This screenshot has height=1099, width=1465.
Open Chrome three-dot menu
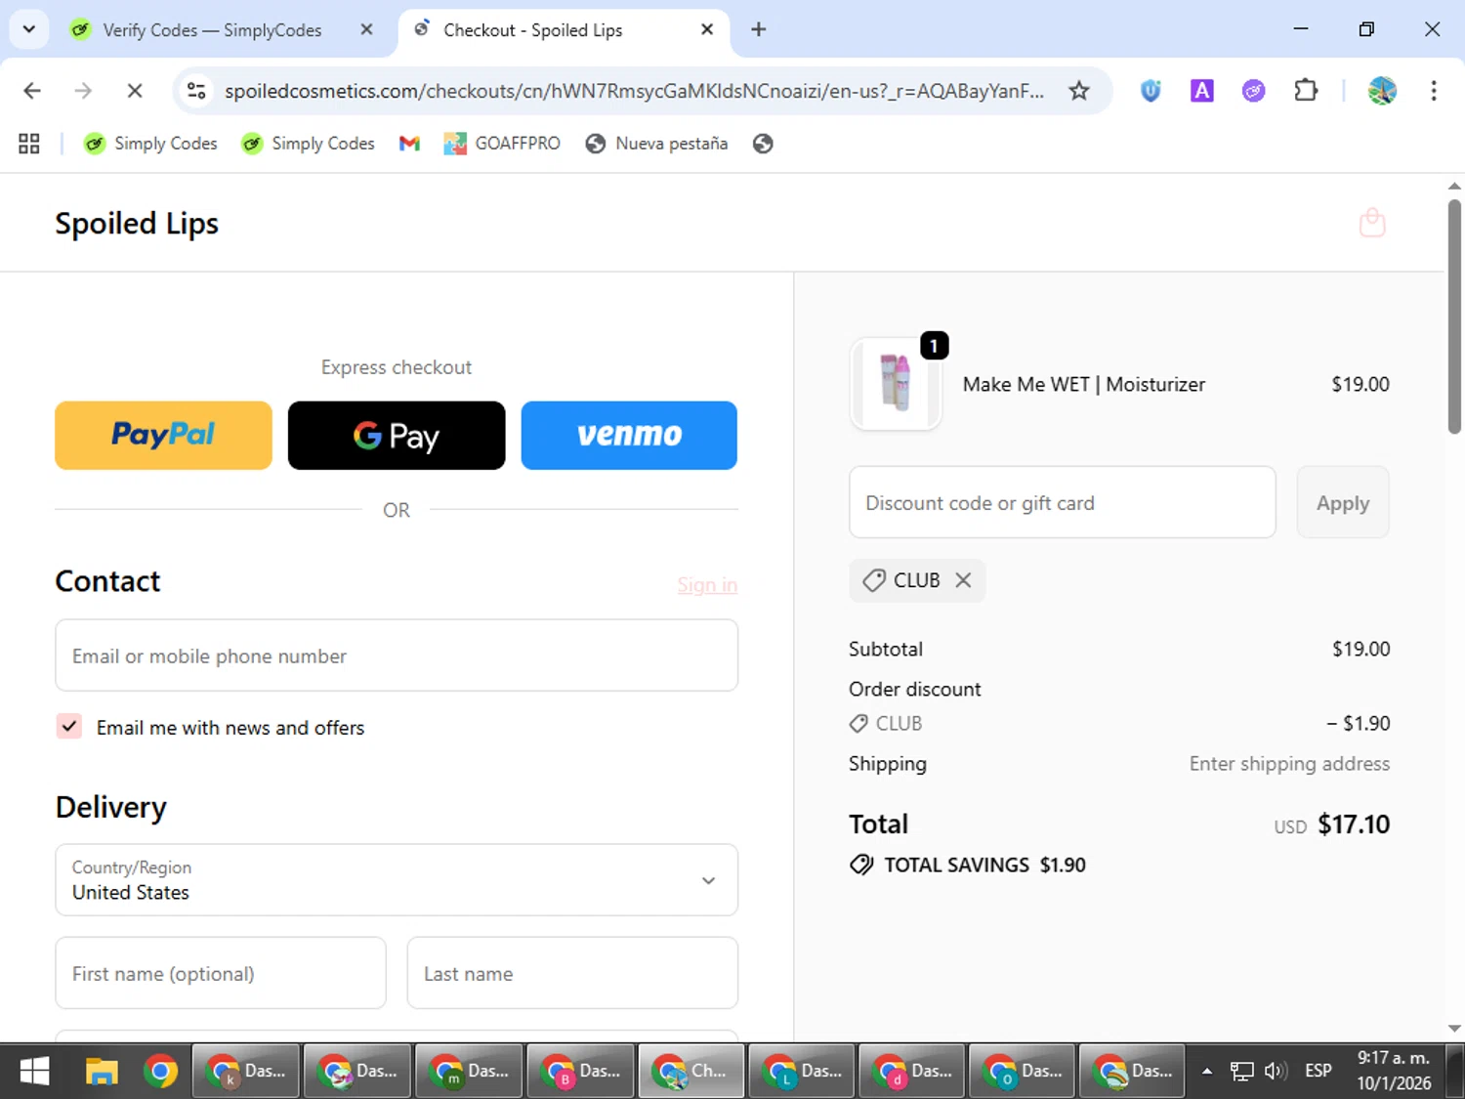1433,91
